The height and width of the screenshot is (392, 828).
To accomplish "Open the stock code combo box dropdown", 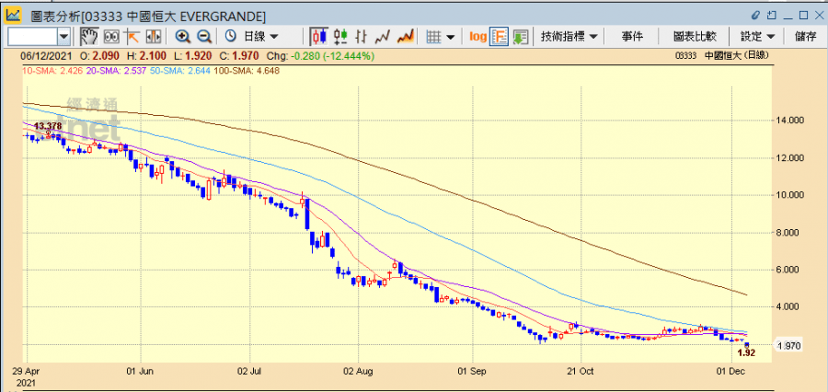I will (x=63, y=36).
